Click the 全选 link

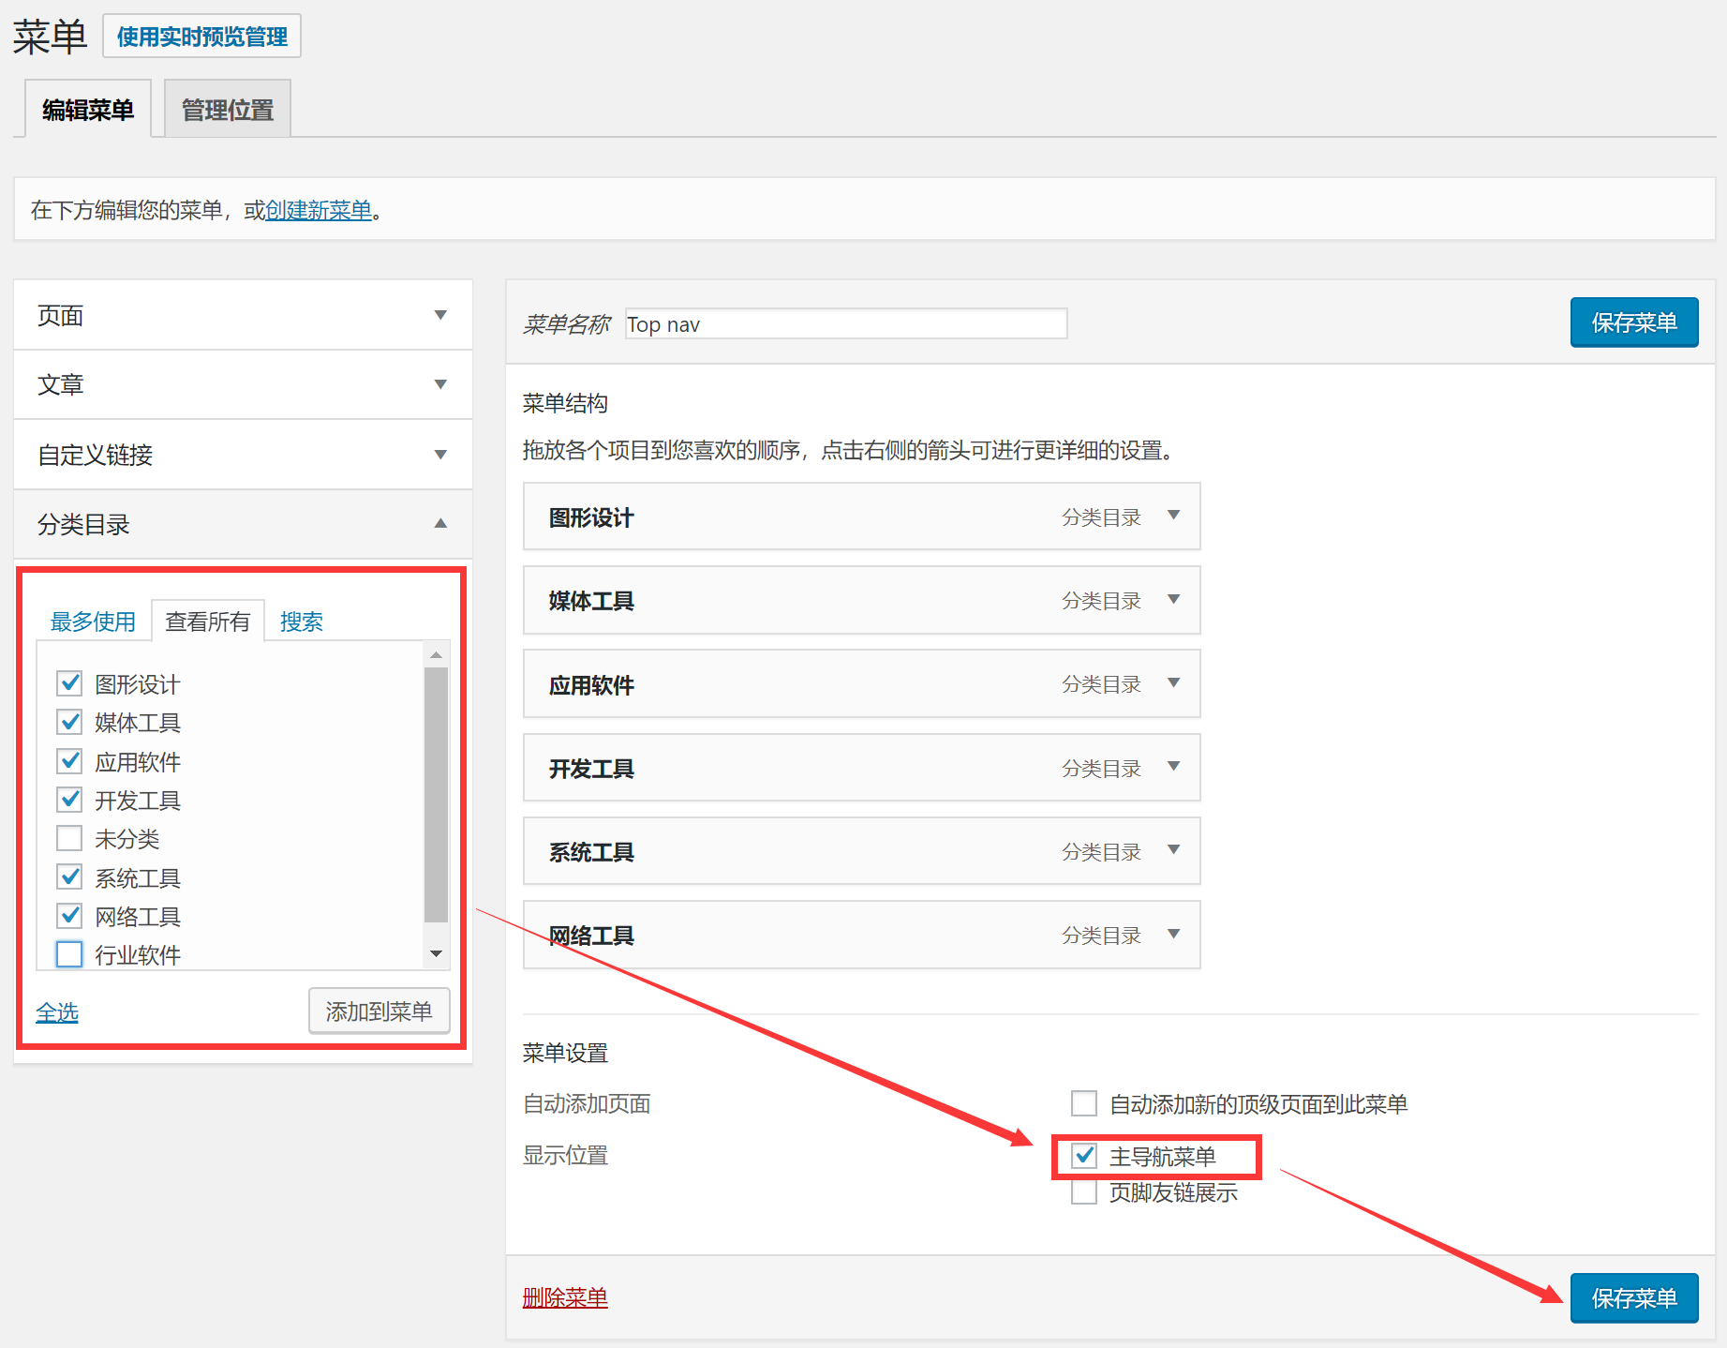point(56,1011)
